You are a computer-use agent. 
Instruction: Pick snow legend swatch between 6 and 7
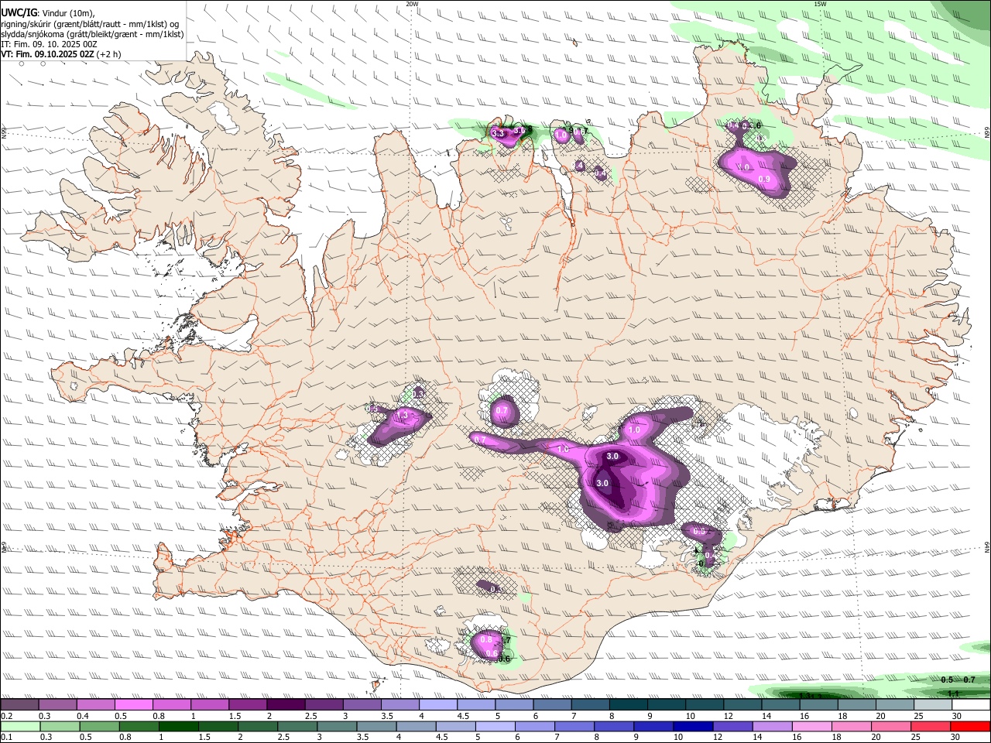click(553, 704)
